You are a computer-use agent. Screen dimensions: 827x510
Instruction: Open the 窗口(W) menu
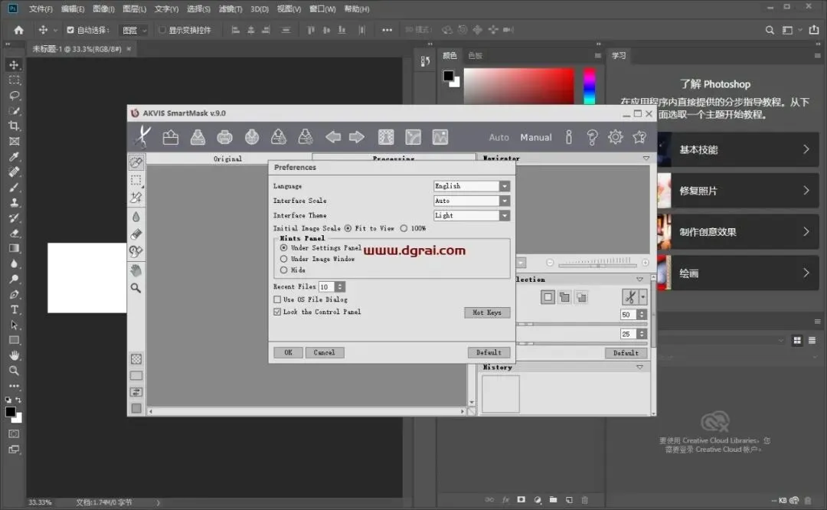tap(322, 9)
